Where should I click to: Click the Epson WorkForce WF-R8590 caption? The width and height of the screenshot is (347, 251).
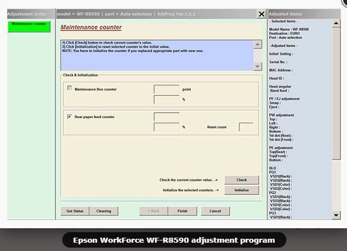tap(174, 240)
